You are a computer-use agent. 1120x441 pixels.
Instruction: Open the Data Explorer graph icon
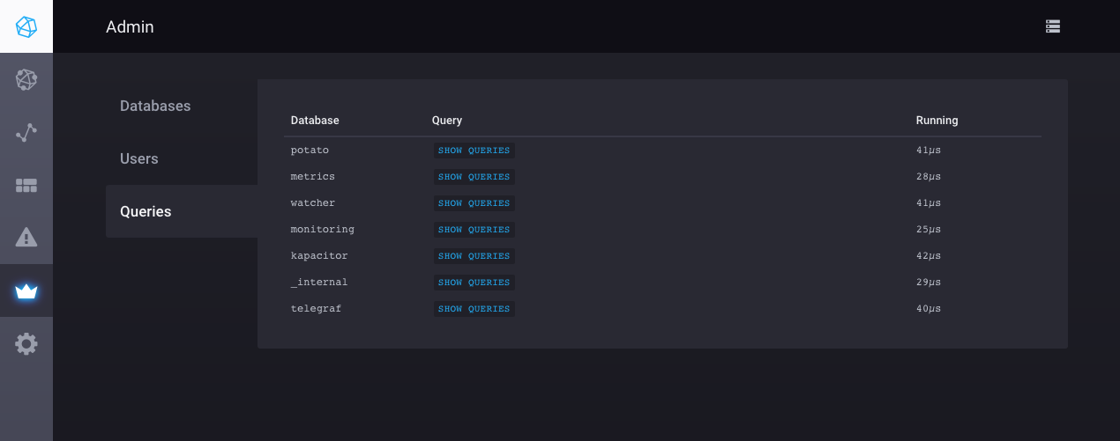(26, 133)
